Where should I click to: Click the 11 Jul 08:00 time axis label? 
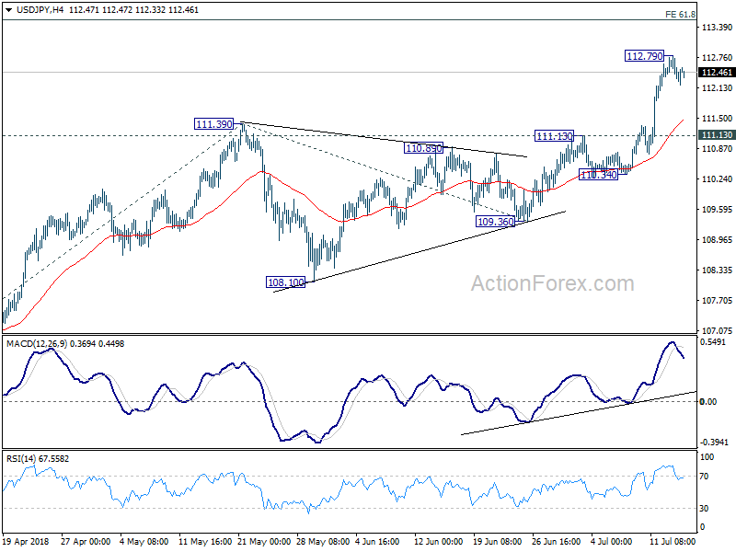pos(673,541)
